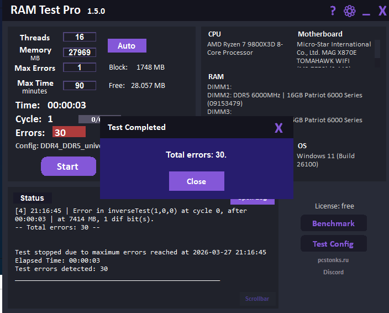Screen dimensions: 389x313
Task: Click the Auto button
Action: 127,46
